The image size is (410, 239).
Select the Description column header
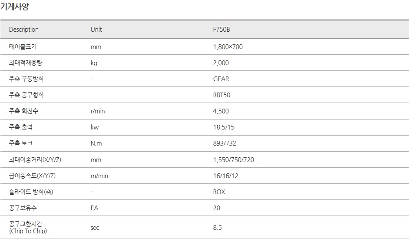23,30
